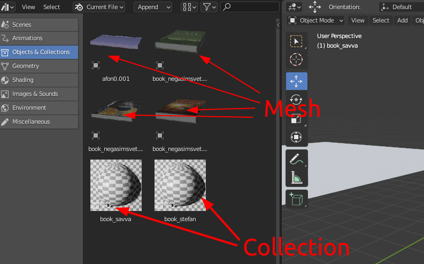Image resolution: width=424 pixels, height=264 pixels.
Task: Select the Select Box tool
Action: [x=296, y=42]
